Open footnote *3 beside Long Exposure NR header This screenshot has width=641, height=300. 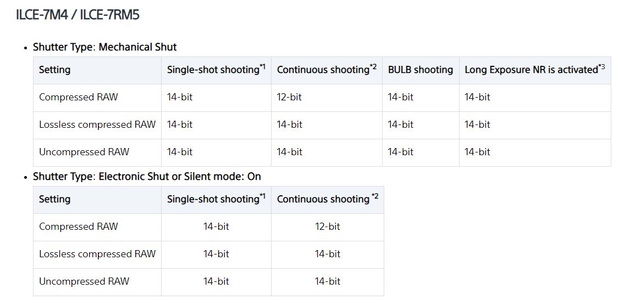click(x=601, y=67)
